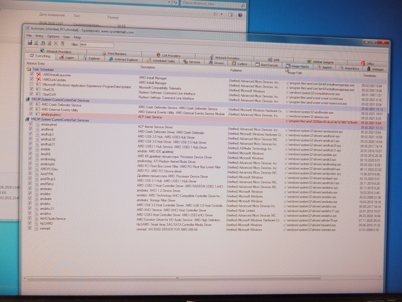Viewport: 402px width, 302px height.
Task: Open the Entry menu
Action: tap(39, 36)
